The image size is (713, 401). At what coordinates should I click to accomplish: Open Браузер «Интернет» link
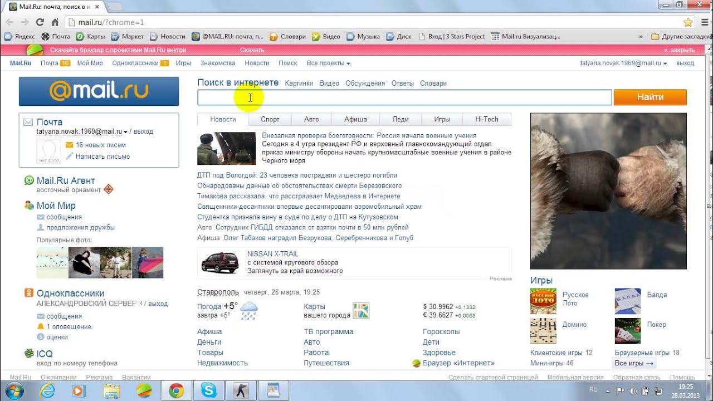tap(458, 363)
